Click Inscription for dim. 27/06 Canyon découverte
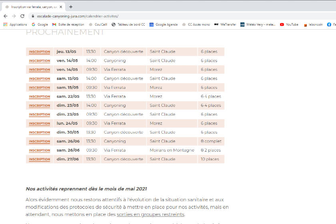This screenshot has width=336, height=224. point(39,159)
